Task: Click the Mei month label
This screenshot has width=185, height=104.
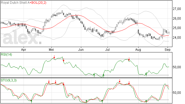Action: pyautogui.click(x=51, y=49)
